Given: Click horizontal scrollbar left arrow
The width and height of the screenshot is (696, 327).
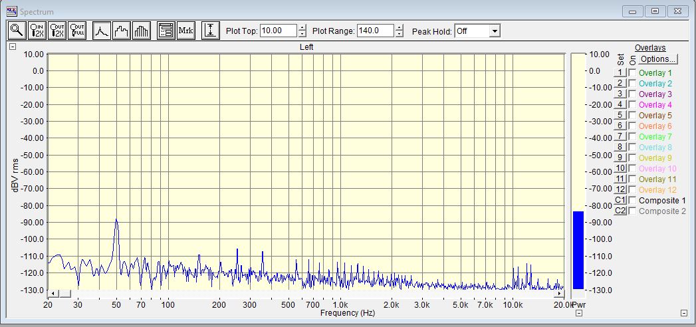Looking at the screenshot, I should tap(53, 294).
